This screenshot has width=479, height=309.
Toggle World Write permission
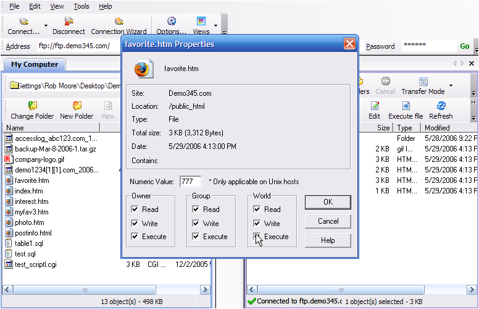pos(257,223)
